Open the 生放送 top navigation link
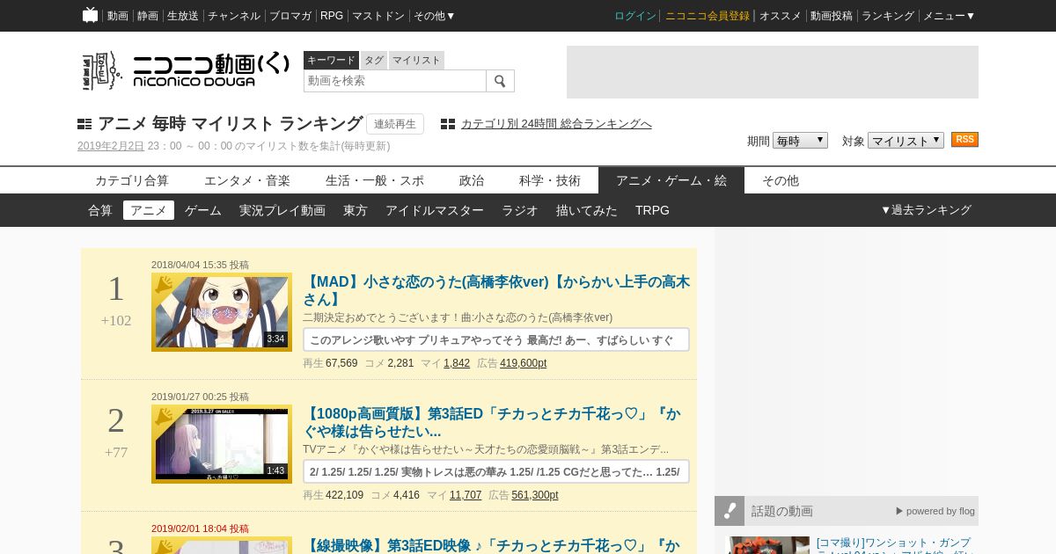 tap(183, 16)
